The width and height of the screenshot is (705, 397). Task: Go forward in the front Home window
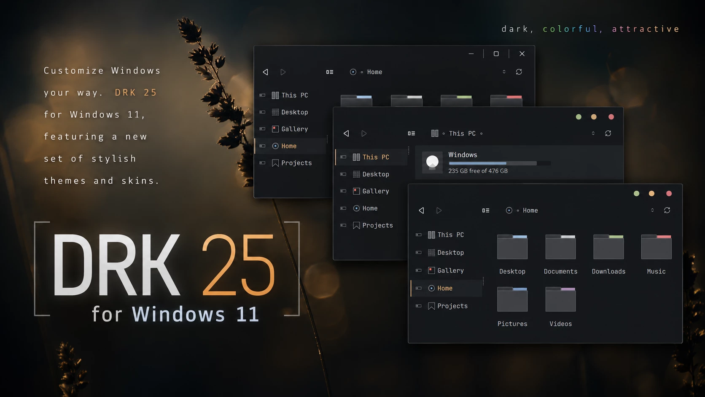tap(439, 210)
